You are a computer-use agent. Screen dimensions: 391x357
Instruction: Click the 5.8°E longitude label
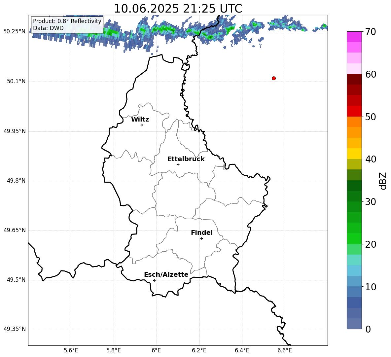click(114, 350)
